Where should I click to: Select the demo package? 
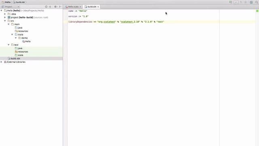point(23,38)
